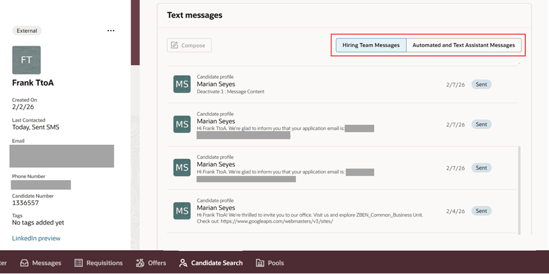Click the Compose pencil icon
Screen dimensions: 549x274
pos(174,45)
